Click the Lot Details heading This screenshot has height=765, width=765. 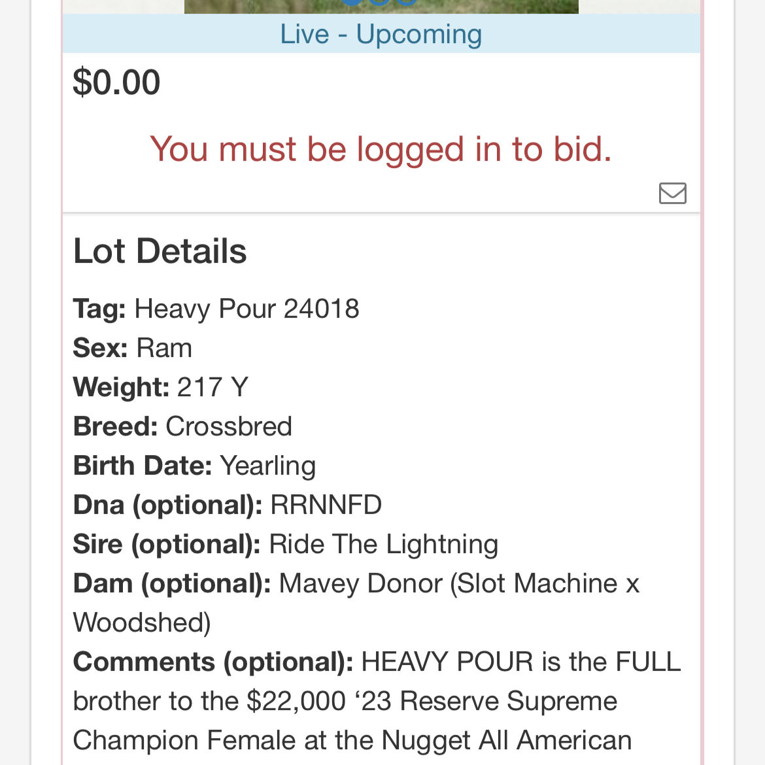click(160, 251)
